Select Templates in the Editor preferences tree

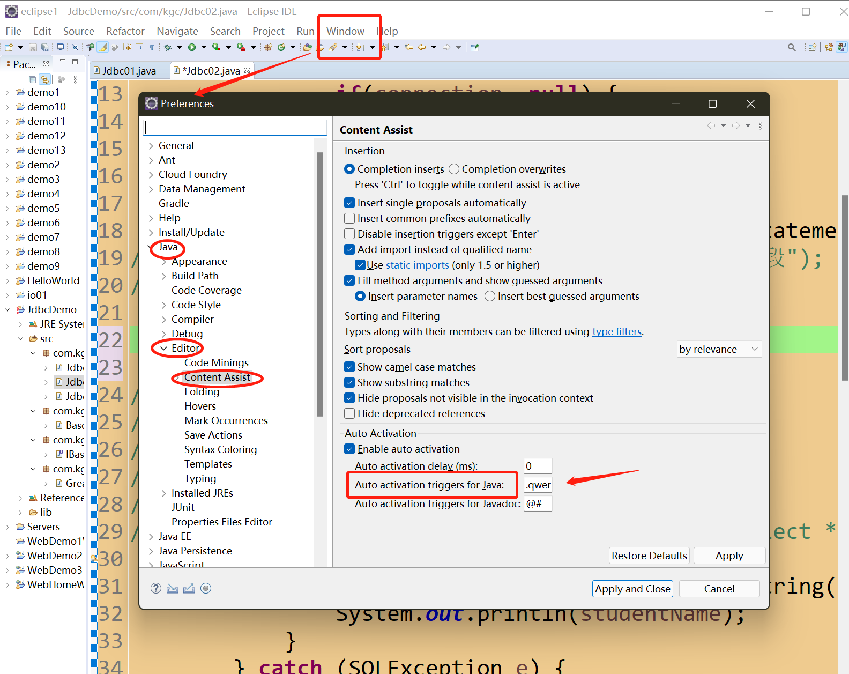pos(208,464)
